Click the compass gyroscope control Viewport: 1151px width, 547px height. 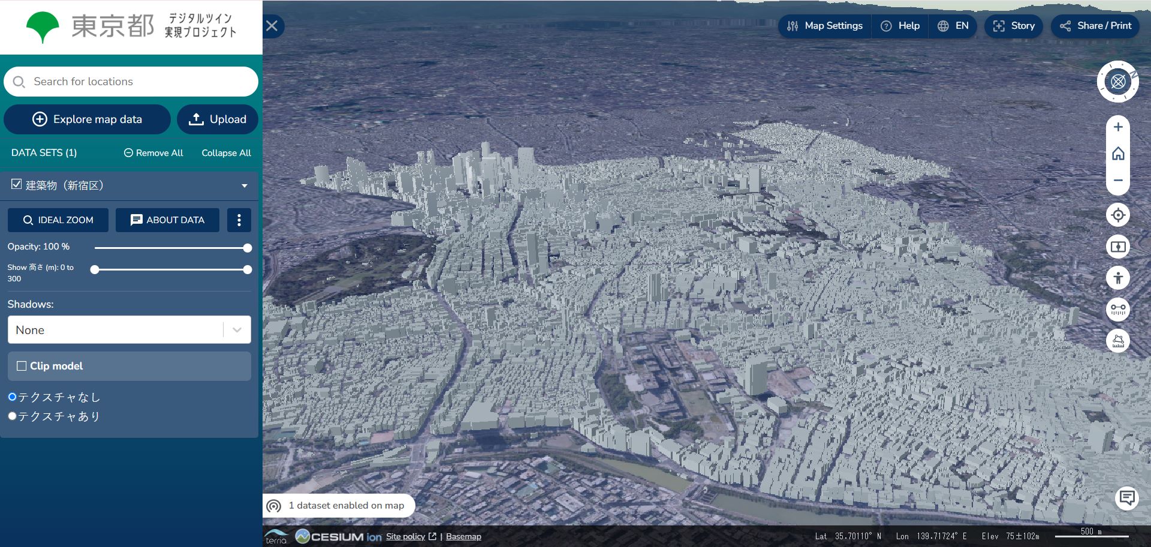(1118, 82)
